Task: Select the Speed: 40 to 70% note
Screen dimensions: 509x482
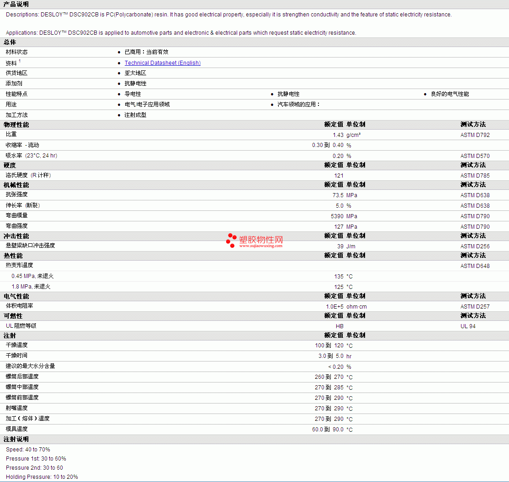Action: 28,449
